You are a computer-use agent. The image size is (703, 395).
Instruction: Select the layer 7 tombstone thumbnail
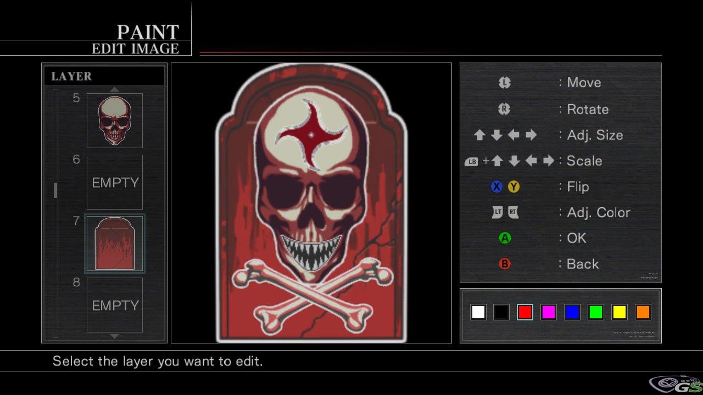[115, 244]
